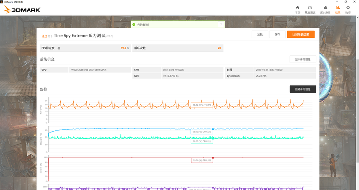Viewport: 359px width, 190px height.
Task: Click the 63.00 °C GPU temperature tooltip
Action: coord(202,132)
